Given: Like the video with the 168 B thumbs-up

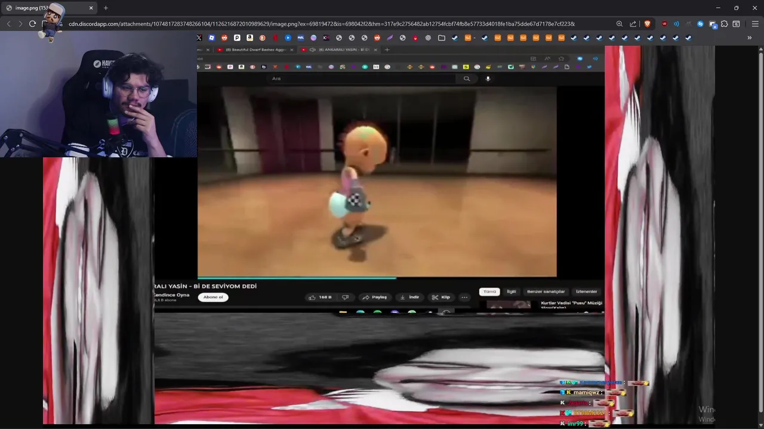Looking at the screenshot, I should pyautogui.click(x=321, y=297).
